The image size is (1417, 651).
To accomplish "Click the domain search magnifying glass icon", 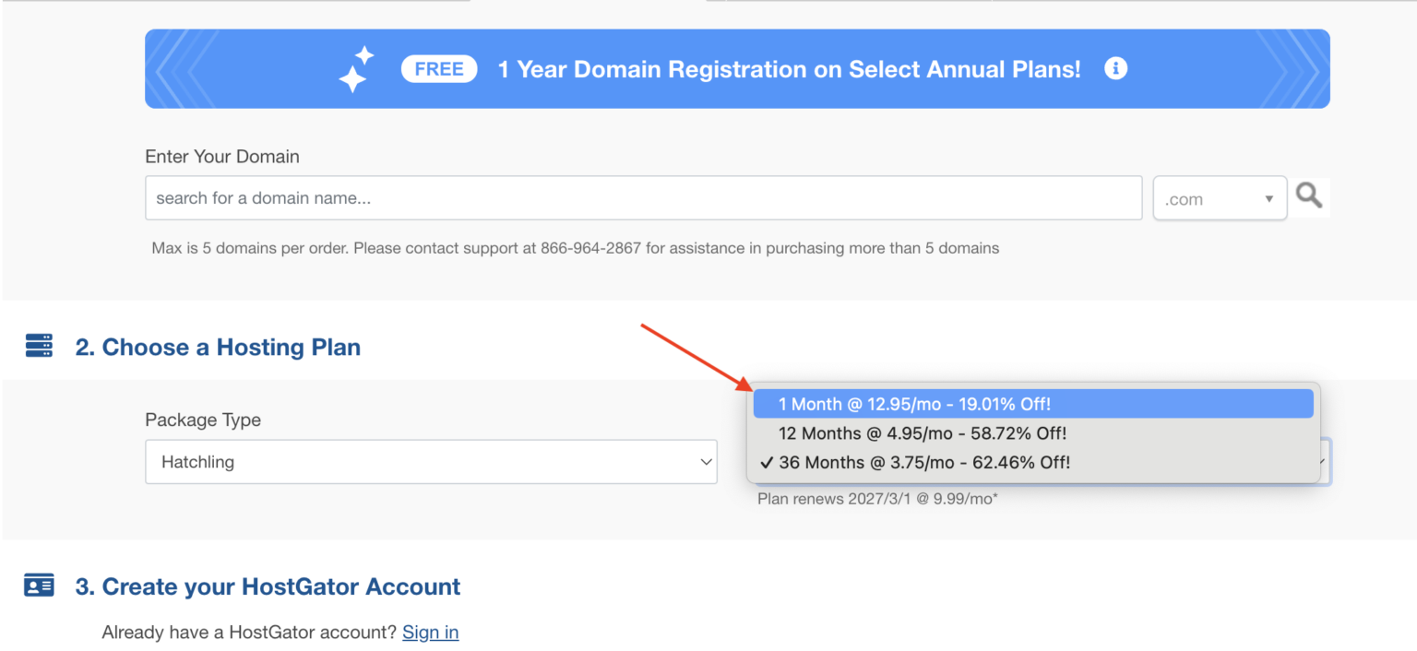I will pos(1309,195).
